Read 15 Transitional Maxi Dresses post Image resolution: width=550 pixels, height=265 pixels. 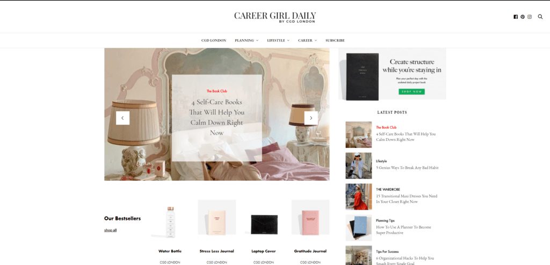(x=407, y=199)
